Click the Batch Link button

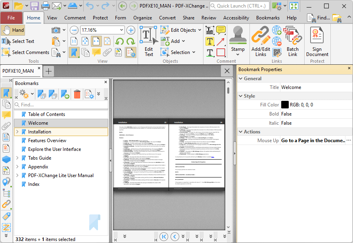click(x=293, y=41)
